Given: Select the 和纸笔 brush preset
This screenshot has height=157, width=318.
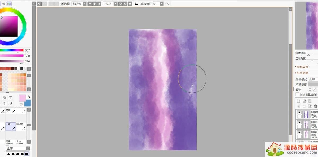Looking at the screenshot, I should [x=21, y=126].
